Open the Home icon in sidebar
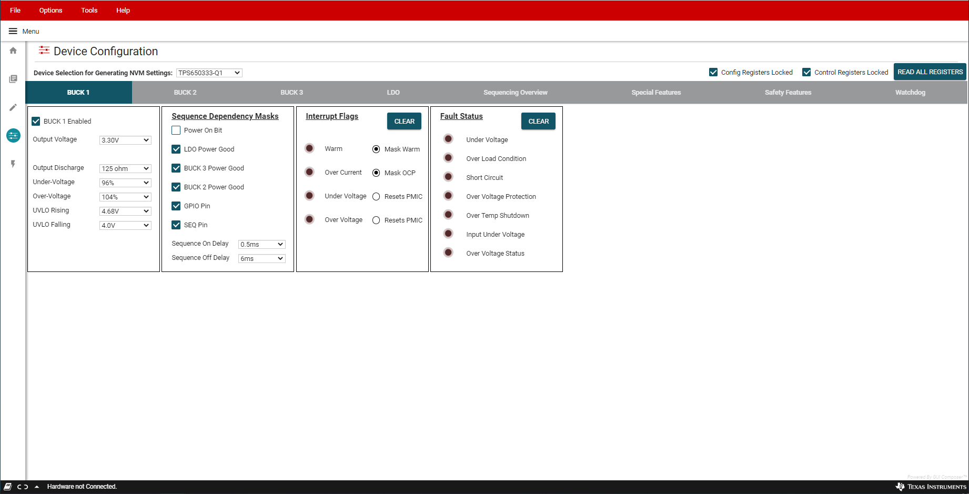The height and width of the screenshot is (494, 969). 13,51
